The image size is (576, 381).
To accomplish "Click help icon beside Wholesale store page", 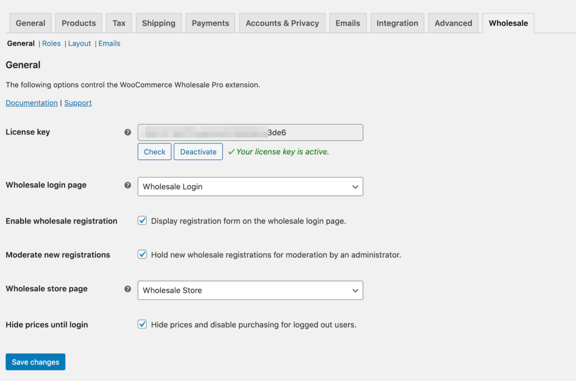I will click(128, 289).
